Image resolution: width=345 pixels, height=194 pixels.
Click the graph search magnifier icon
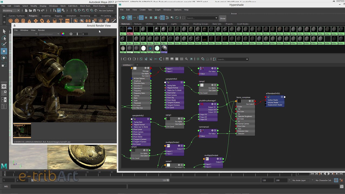tap(186, 59)
